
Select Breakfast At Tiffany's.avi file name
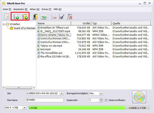tap(55, 28)
